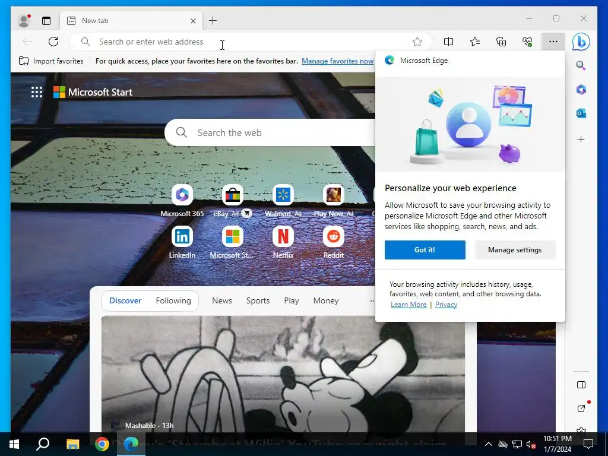Add this page to favorites star
The height and width of the screenshot is (456, 608).
417,42
